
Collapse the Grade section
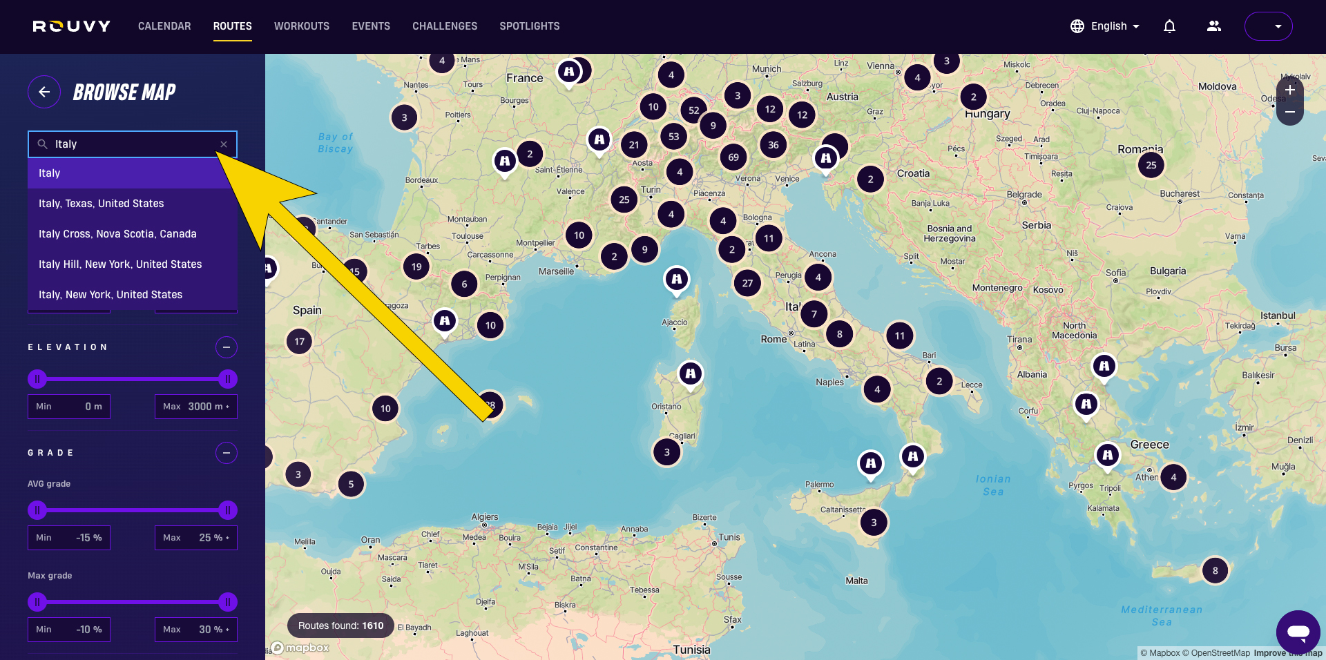227,453
